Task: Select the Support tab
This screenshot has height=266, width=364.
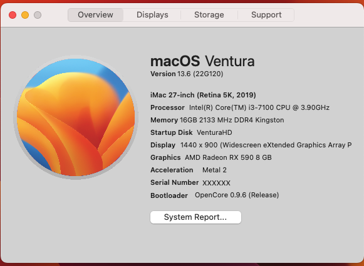Action: (x=266, y=15)
